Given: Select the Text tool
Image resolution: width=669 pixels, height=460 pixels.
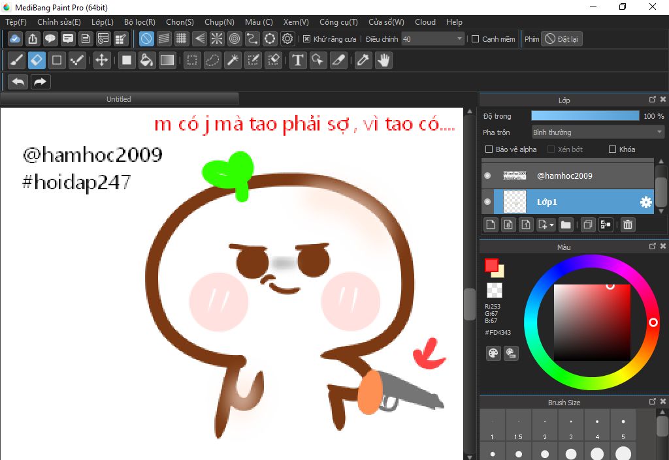Looking at the screenshot, I should coord(298,60).
